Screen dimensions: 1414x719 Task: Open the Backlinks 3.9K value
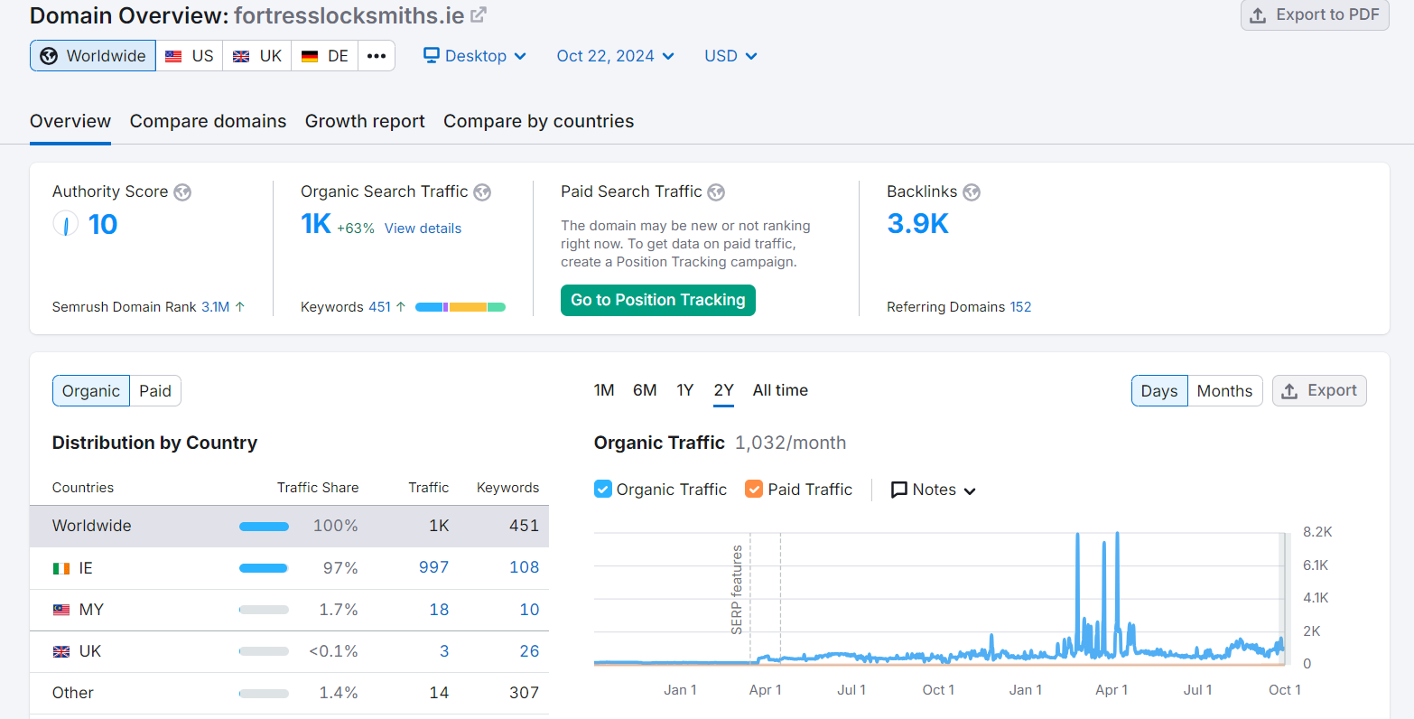tap(917, 223)
